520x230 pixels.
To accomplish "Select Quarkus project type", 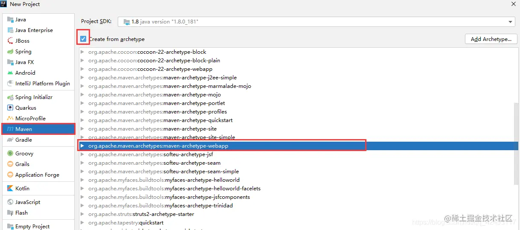I will tap(38, 108).
